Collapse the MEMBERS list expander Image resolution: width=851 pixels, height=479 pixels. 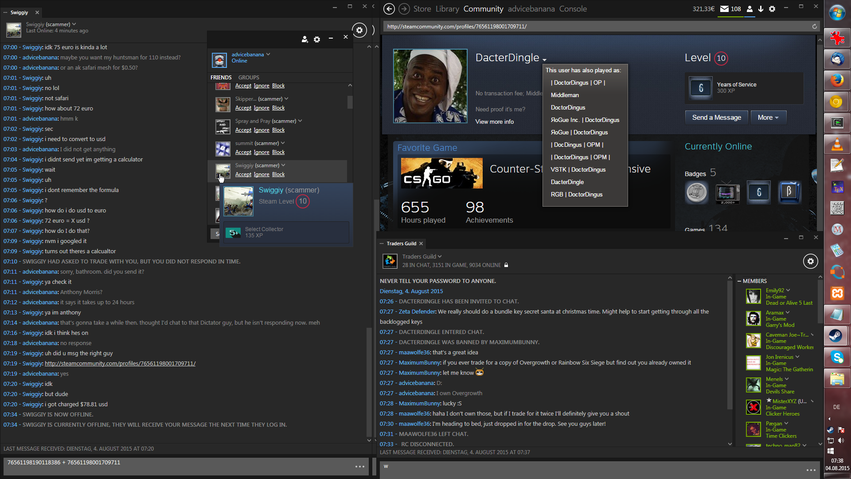tap(739, 281)
